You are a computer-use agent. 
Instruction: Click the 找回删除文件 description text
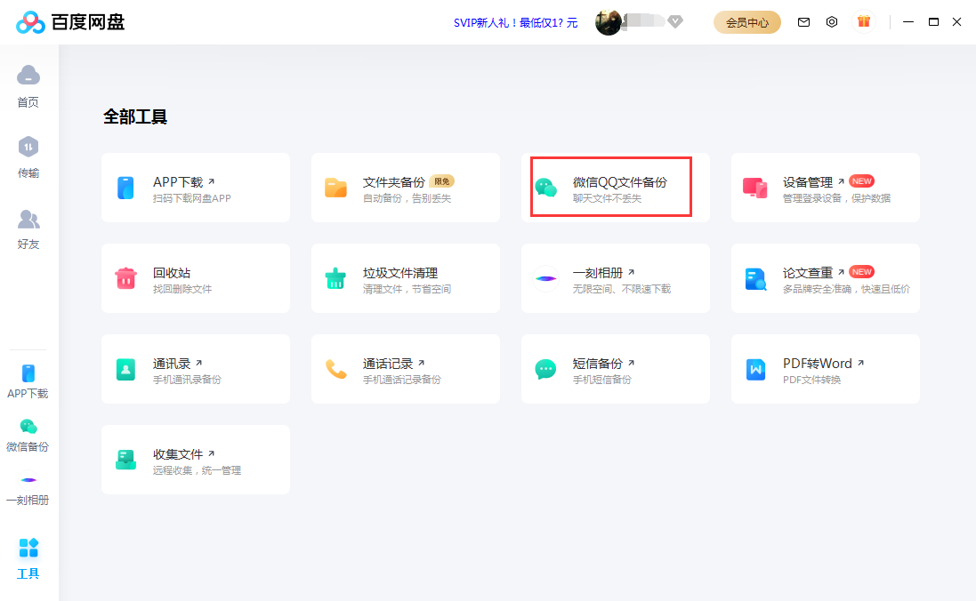[x=182, y=289]
